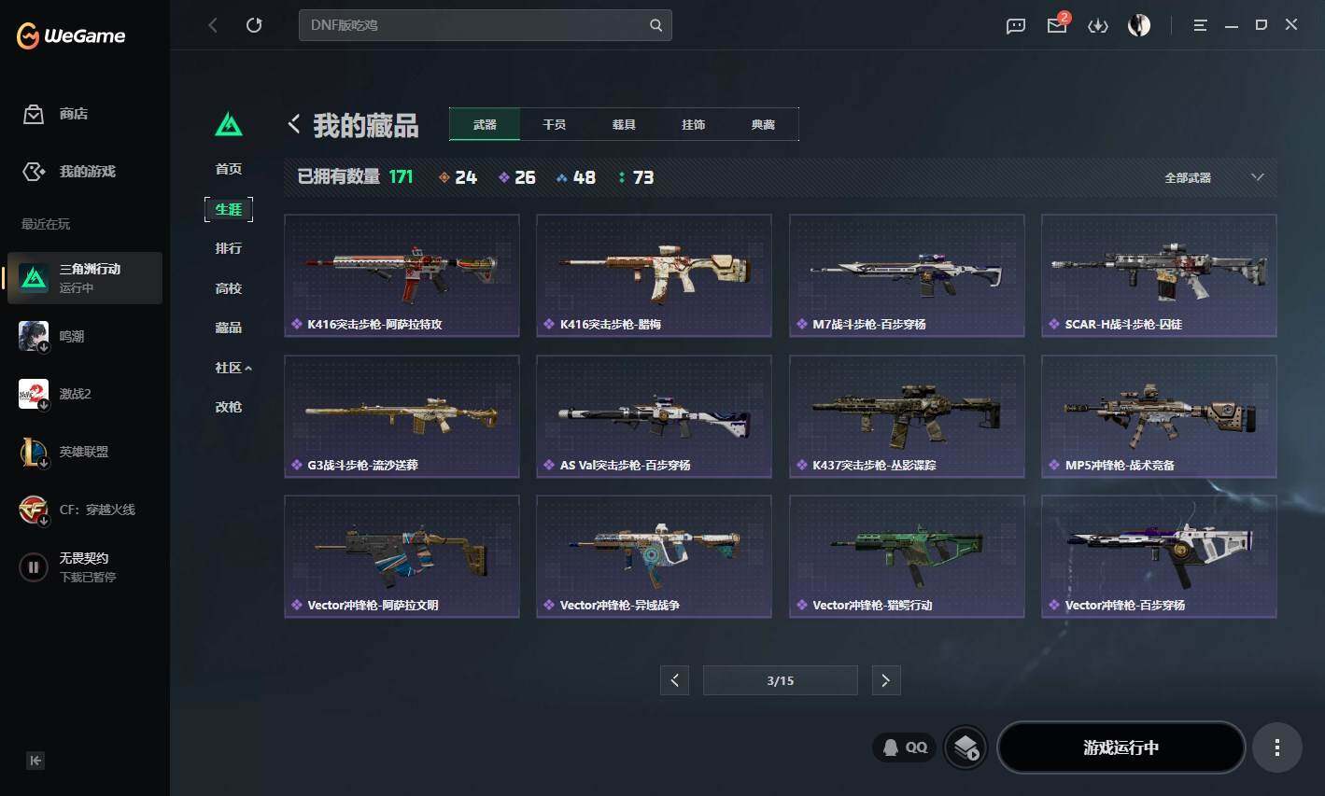Refresh the page with the reload icon
Image resolution: width=1325 pixels, height=796 pixels.
click(254, 25)
